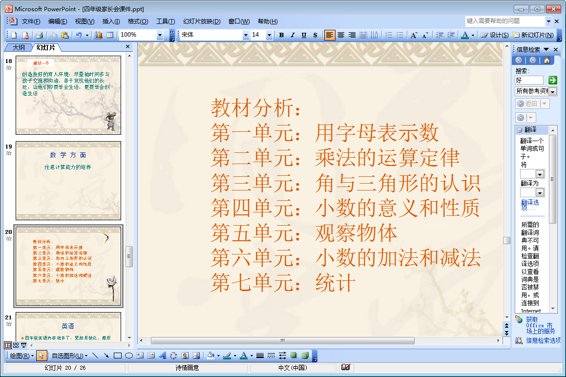Toggle bulleted list formatting
Image resolution: width=566 pixels, height=377 pixels.
point(400,35)
